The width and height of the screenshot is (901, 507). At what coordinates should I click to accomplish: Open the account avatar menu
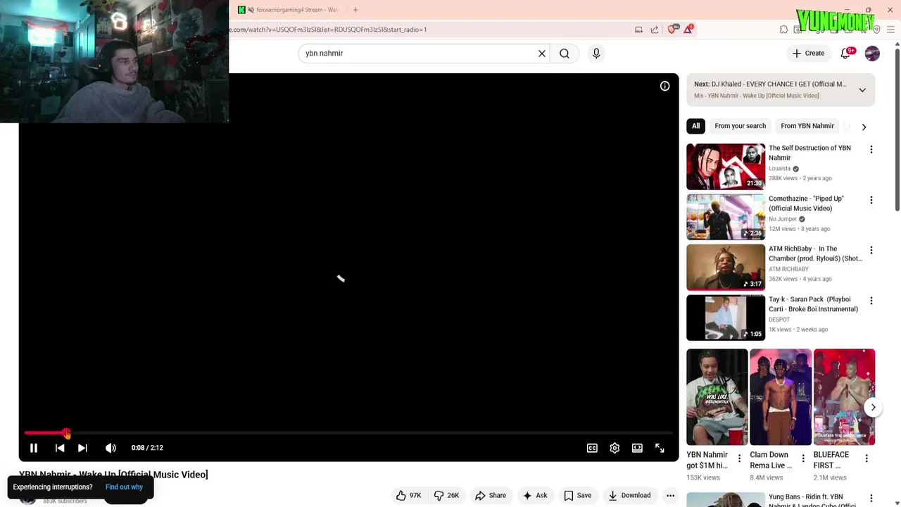coord(872,54)
